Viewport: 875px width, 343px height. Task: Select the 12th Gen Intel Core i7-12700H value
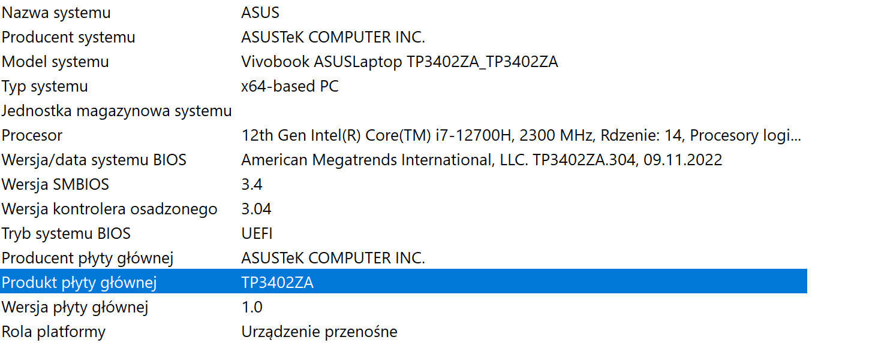click(521, 135)
